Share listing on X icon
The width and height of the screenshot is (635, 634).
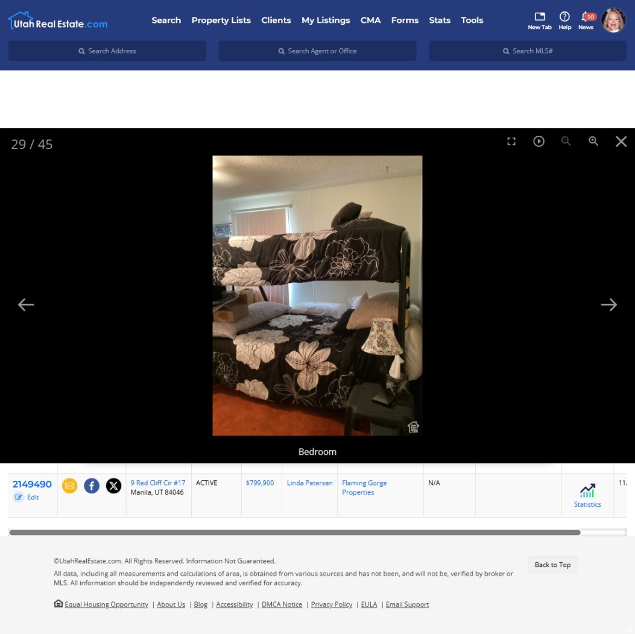(x=113, y=486)
